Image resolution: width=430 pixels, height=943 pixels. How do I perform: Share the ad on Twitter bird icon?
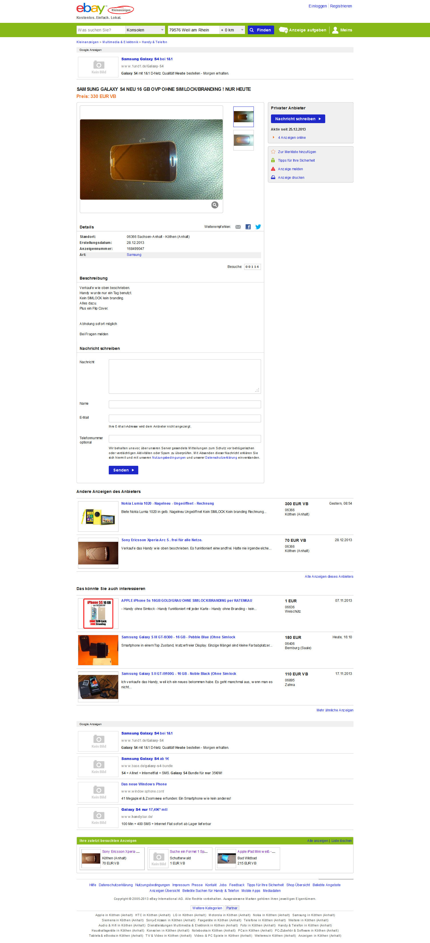tap(258, 227)
